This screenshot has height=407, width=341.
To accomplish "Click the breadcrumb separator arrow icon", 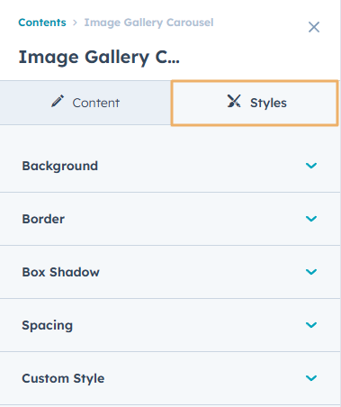I will (75, 23).
